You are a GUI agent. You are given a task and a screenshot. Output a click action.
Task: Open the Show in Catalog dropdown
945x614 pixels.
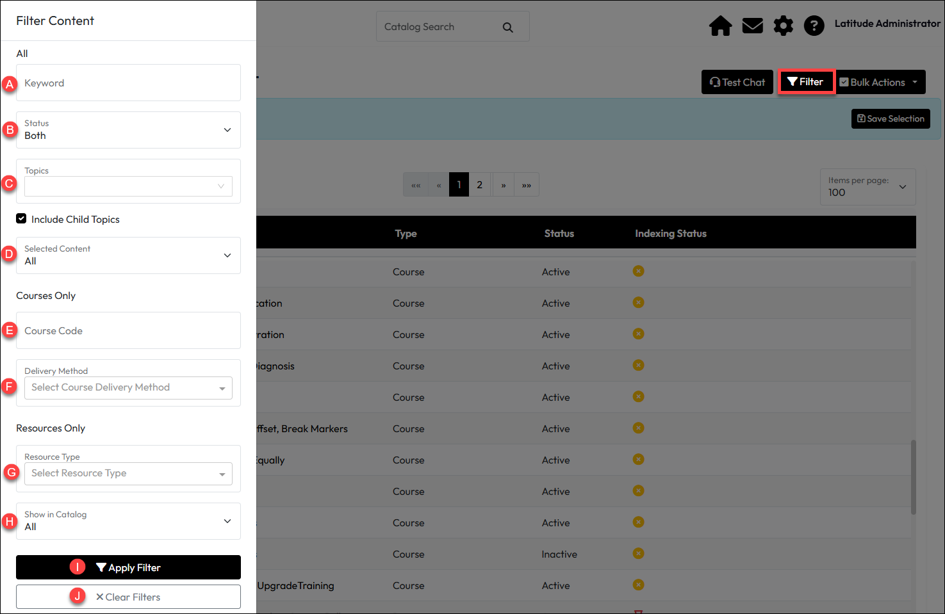128,521
